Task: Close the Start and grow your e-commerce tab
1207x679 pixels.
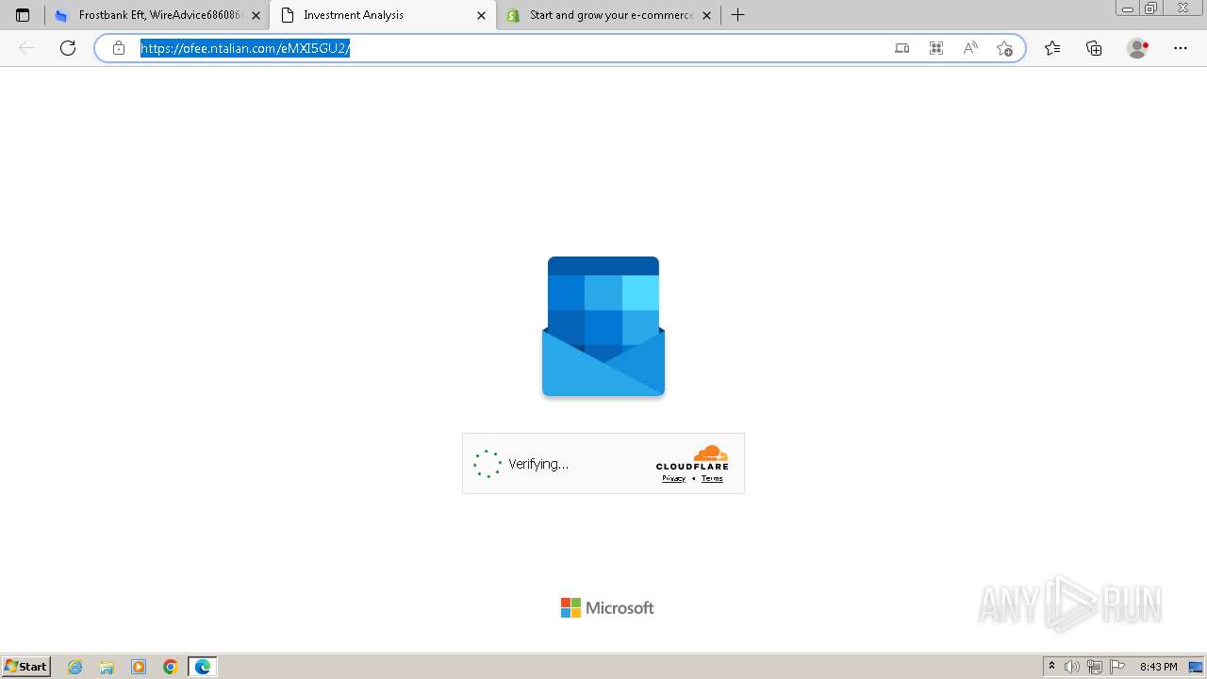Action: (706, 15)
